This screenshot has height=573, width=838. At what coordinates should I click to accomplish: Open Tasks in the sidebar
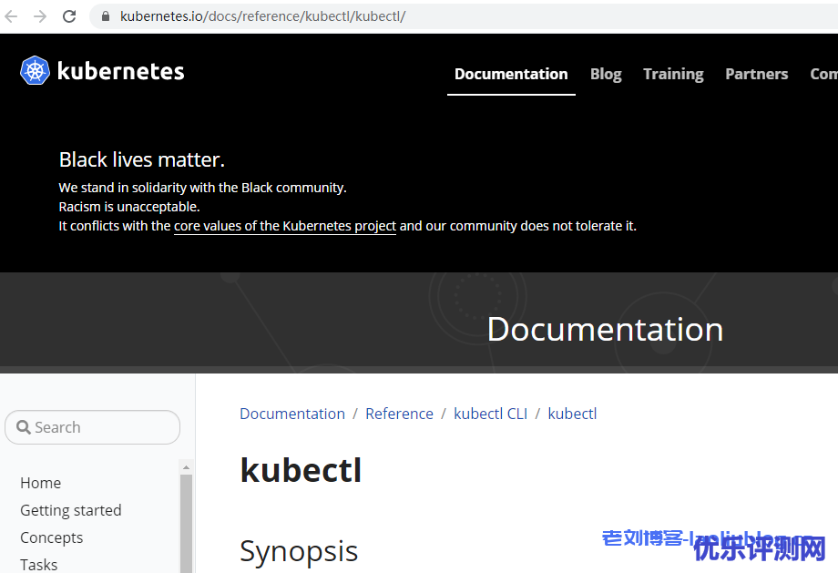38,565
